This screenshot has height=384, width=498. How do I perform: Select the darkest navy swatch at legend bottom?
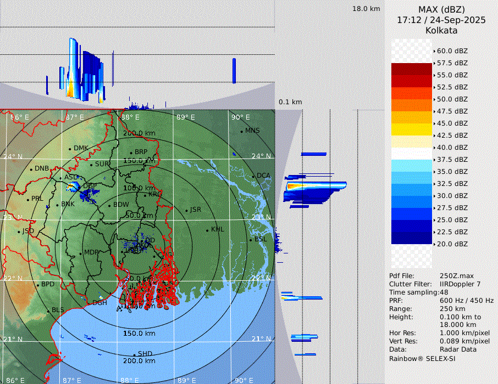[412, 238]
